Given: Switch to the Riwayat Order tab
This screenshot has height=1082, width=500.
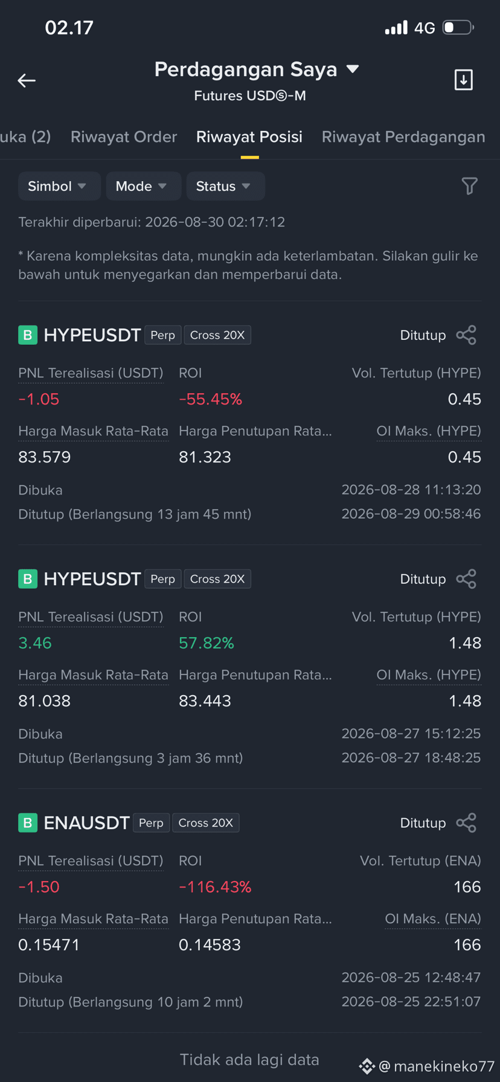Looking at the screenshot, I should (x=124, y=137).
